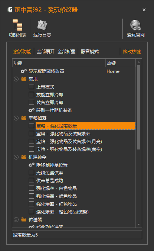The width and height of the screenshot is (154, 251).
Task: Toggle the 技能立即冷却 checkbox
Action: tap(32, 94)
